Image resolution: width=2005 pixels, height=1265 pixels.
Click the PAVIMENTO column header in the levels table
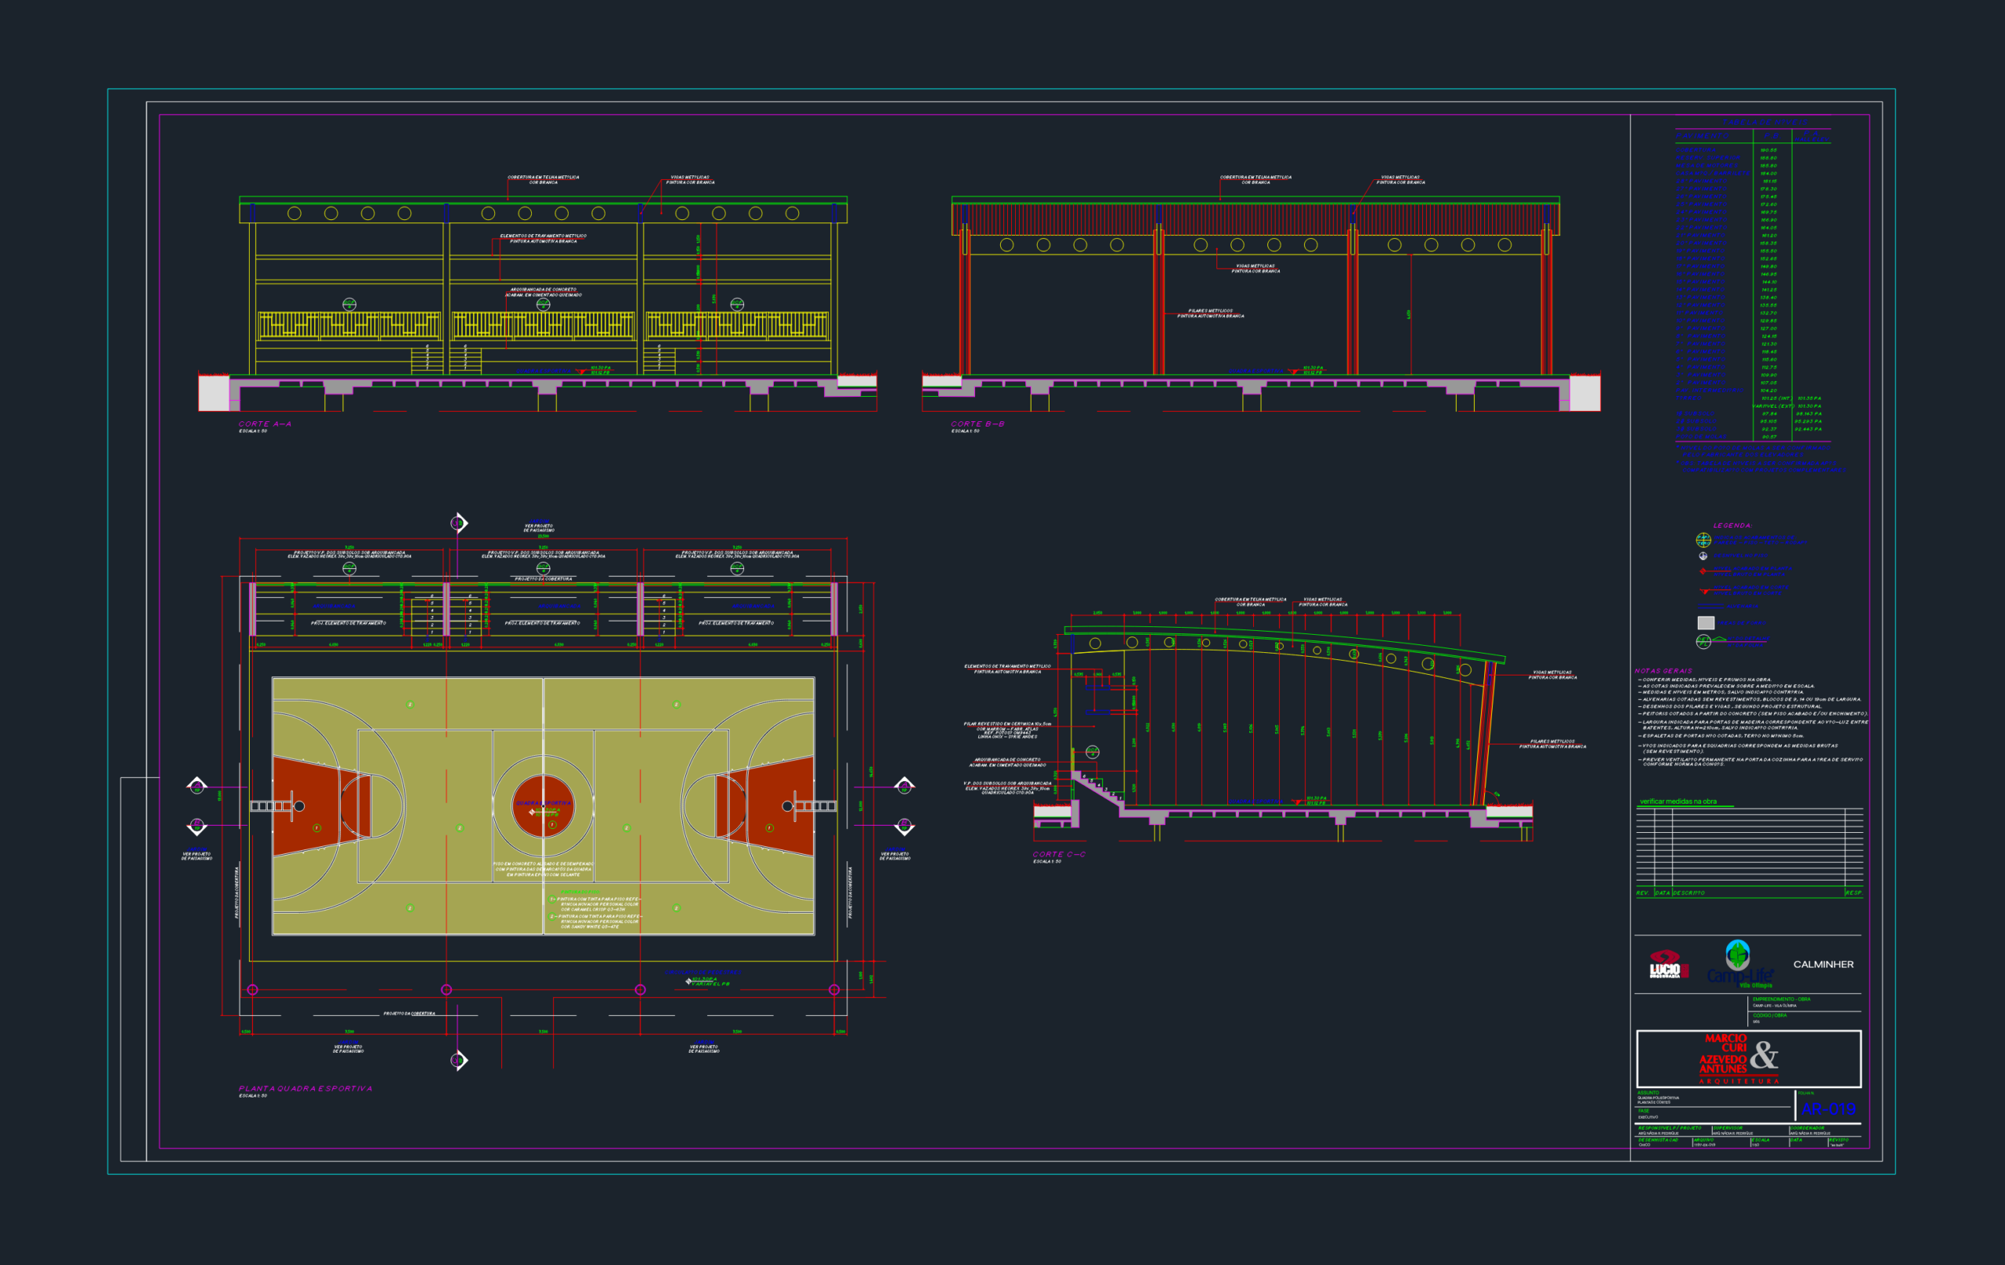pos(1703,135)
